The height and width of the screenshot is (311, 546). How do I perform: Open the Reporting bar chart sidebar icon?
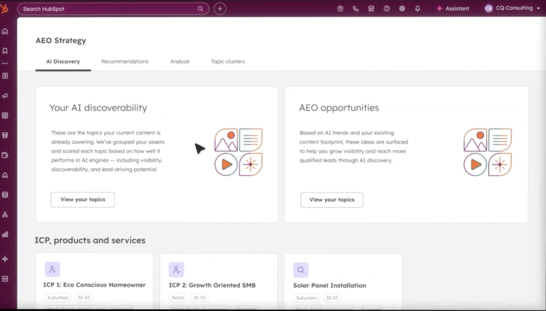point(5,235)
